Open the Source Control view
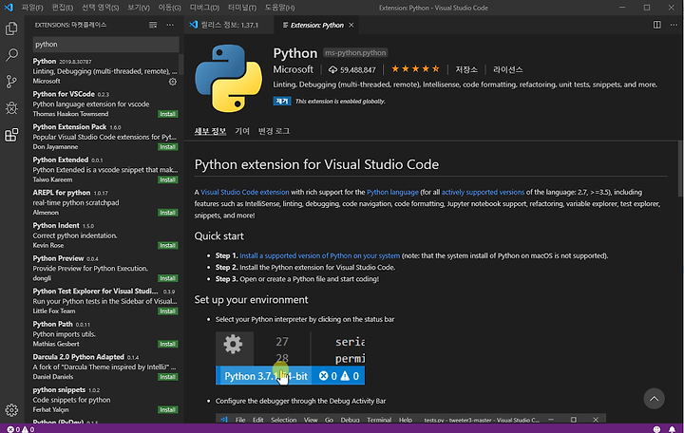684x433 pixels. point(11,82)
